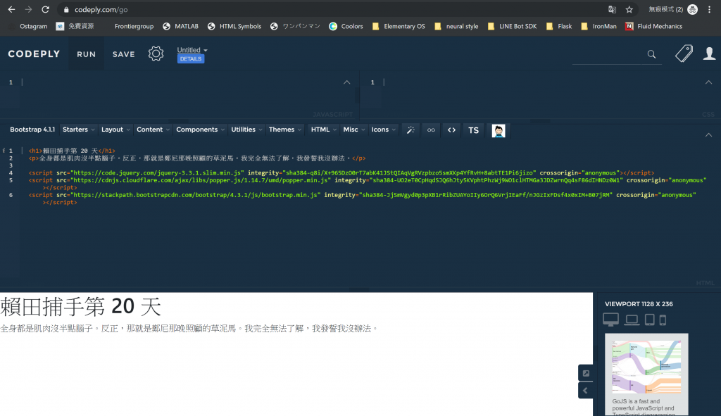Viewport: 721px width, 416px height.
Task: Click the jquery script line in editor
Action: pos(341,173)
